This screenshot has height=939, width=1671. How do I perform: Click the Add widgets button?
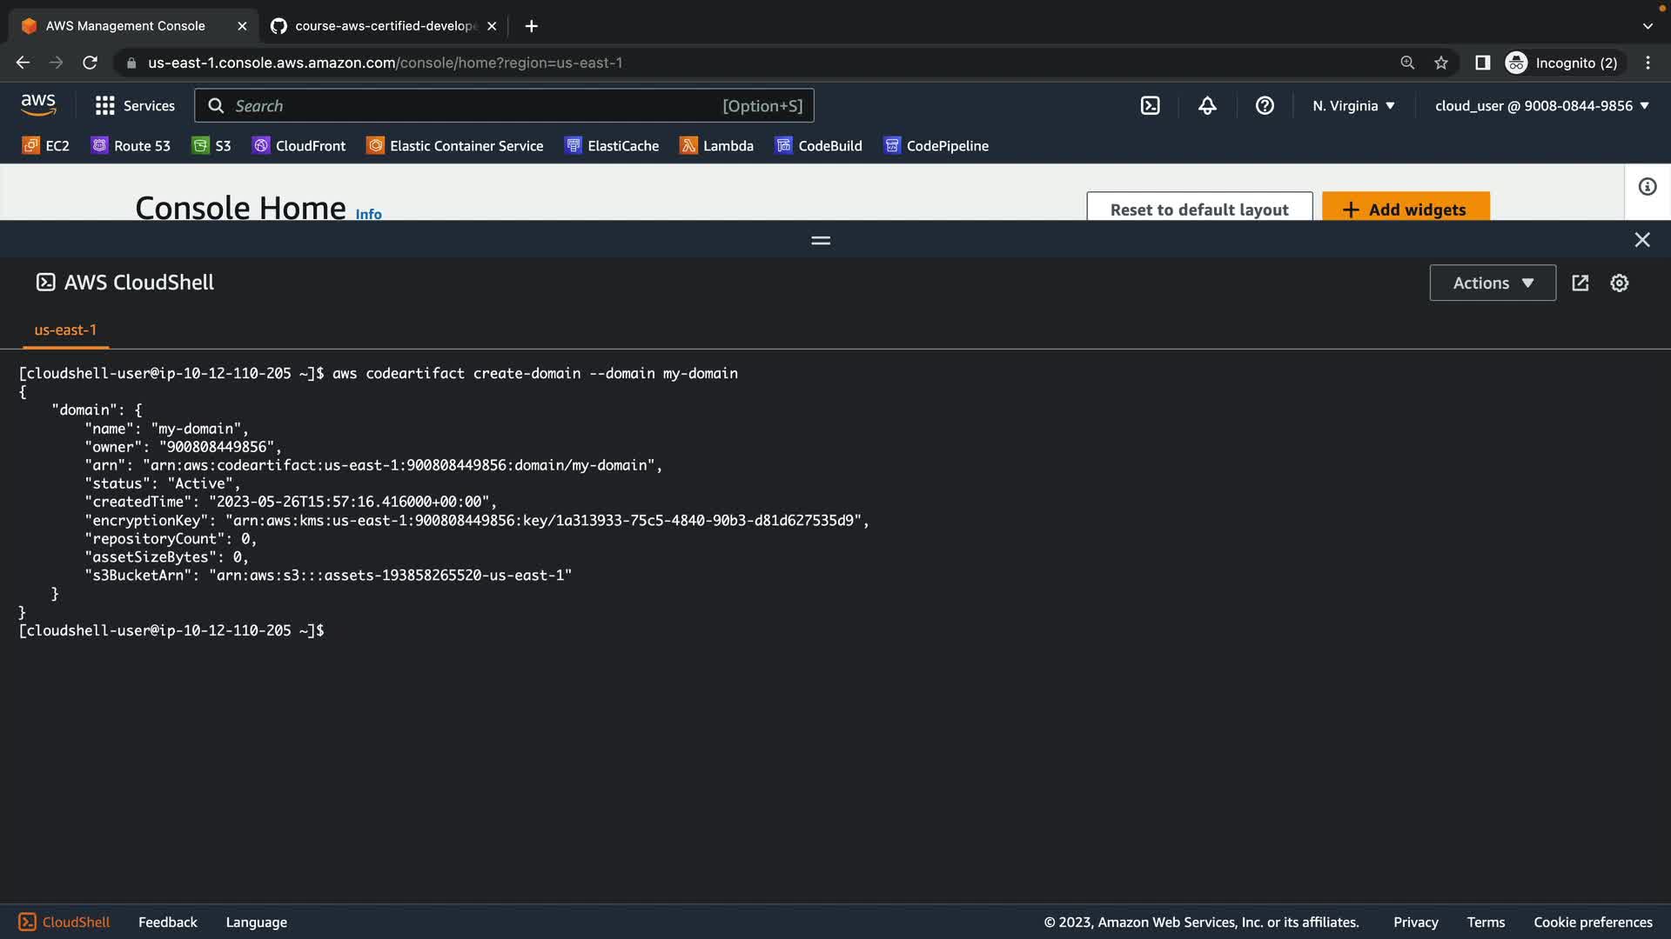coord(1405,209)
